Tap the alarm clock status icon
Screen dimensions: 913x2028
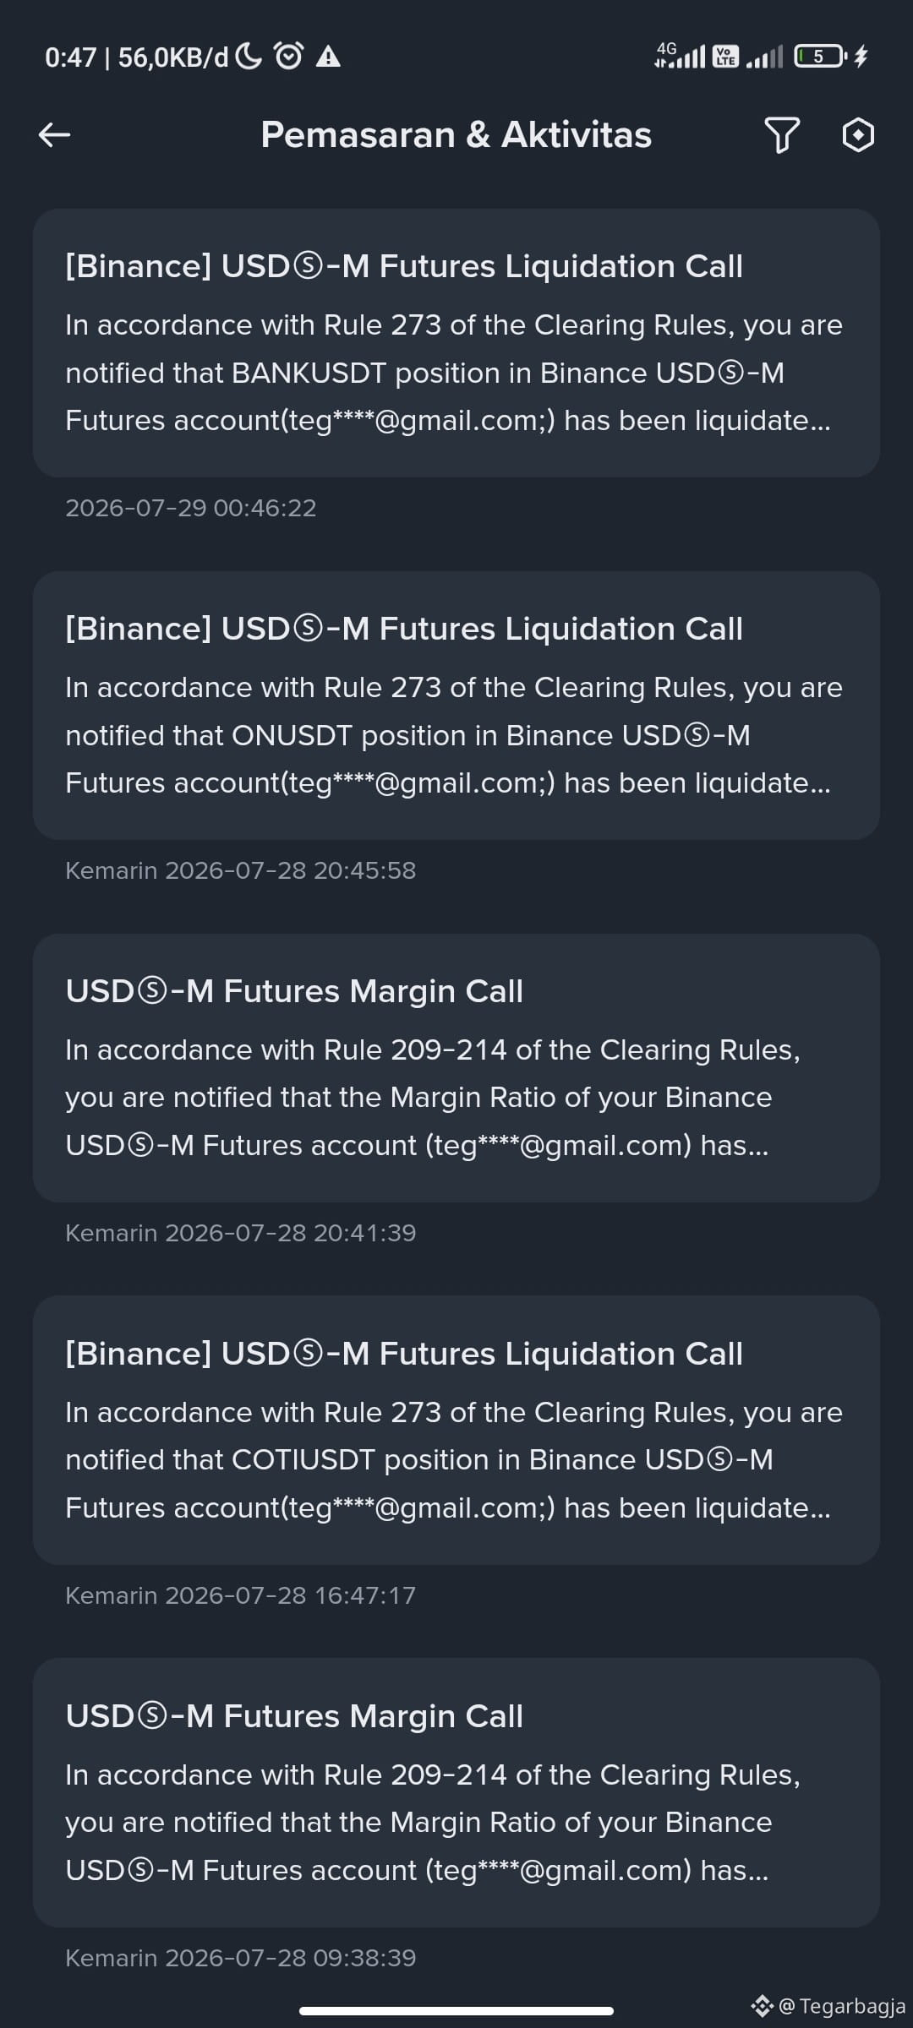click(x=289, y=57)
